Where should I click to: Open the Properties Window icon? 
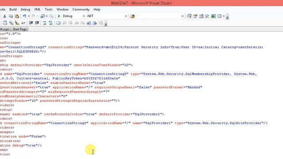point(195,16)
